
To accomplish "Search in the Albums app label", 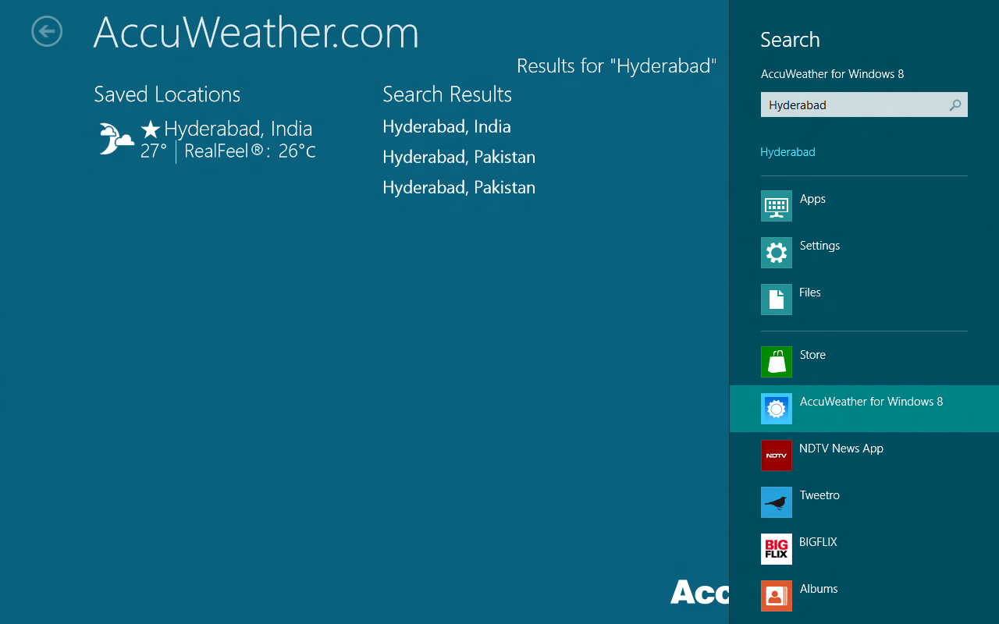I will (x=819, y=589).
